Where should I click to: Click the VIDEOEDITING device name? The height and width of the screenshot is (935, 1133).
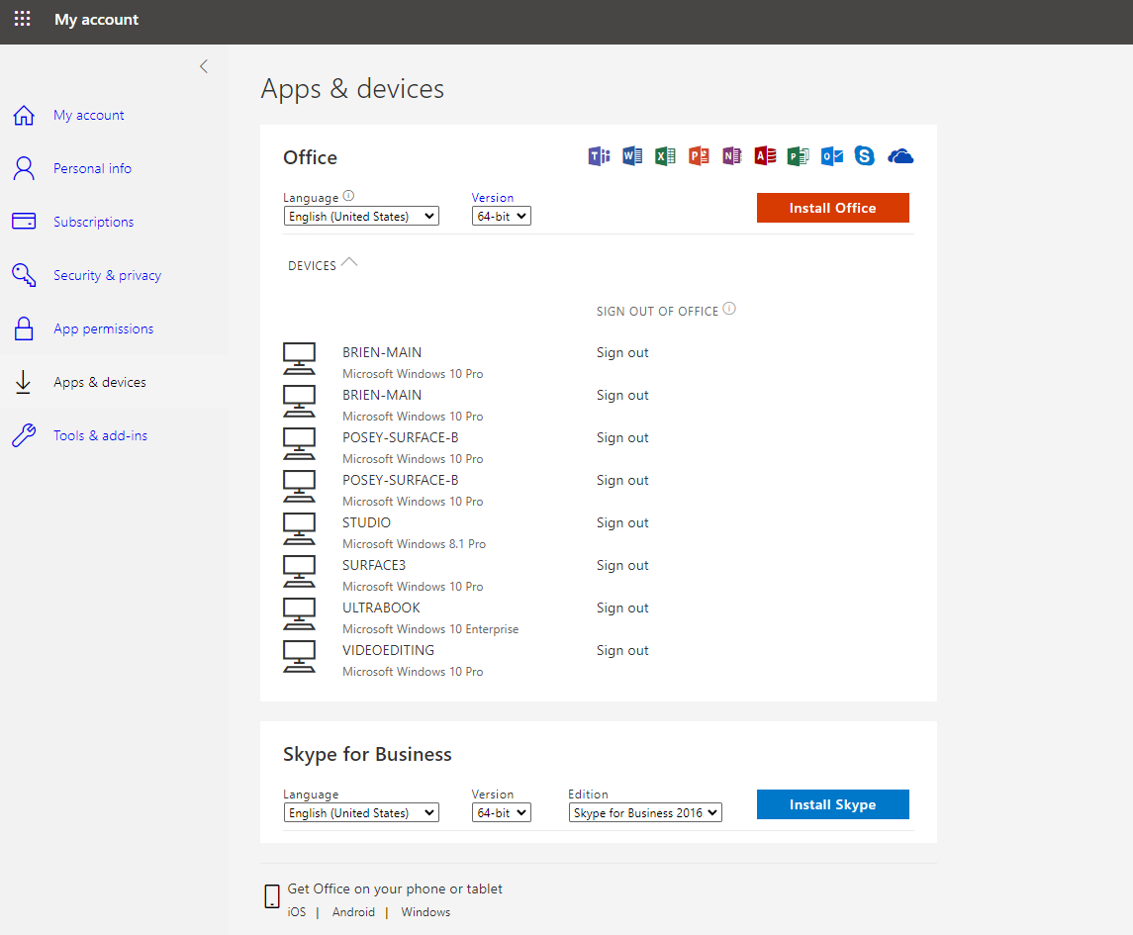[x=388, y=650]
